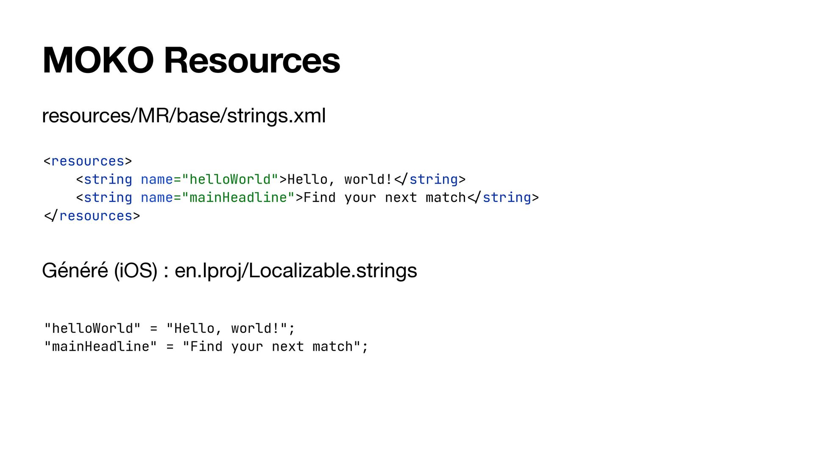The image size is (814, 458).
Task: Click the closing </resources> tag
Action: tap(92, 216)
